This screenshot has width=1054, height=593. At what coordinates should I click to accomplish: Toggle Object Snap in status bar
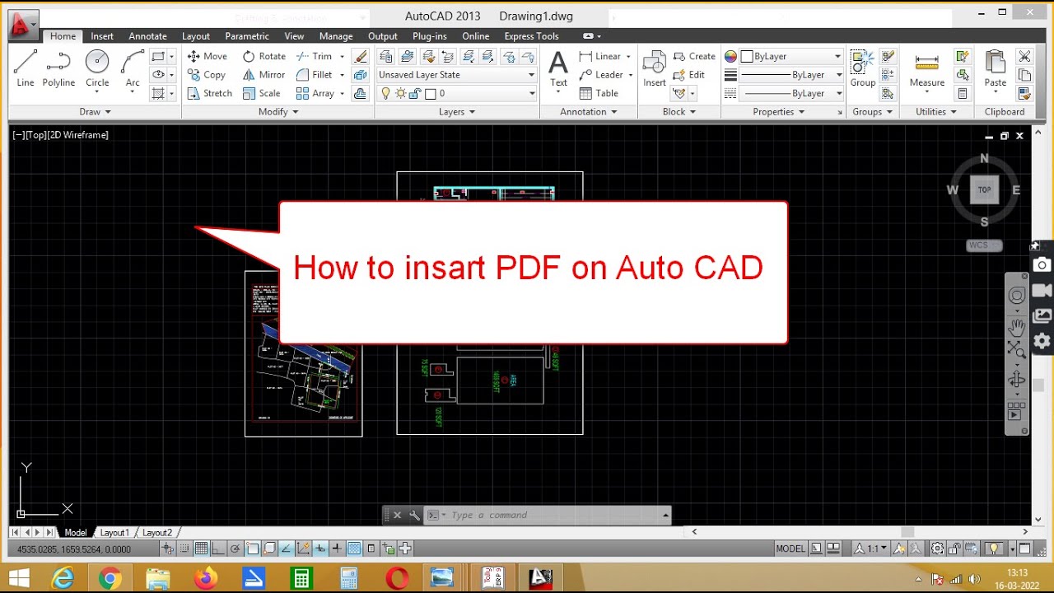pos(253,549)
